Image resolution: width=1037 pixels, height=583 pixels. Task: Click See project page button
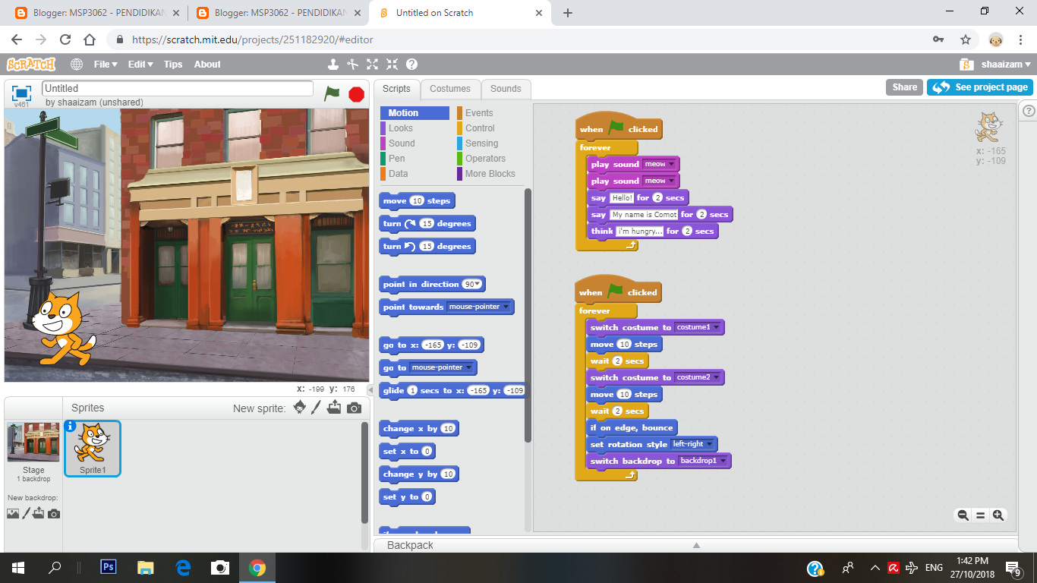coord(980,87)
